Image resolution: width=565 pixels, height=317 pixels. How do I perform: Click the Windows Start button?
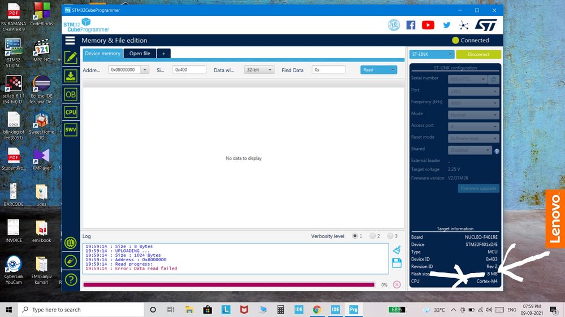pos(8,310)
